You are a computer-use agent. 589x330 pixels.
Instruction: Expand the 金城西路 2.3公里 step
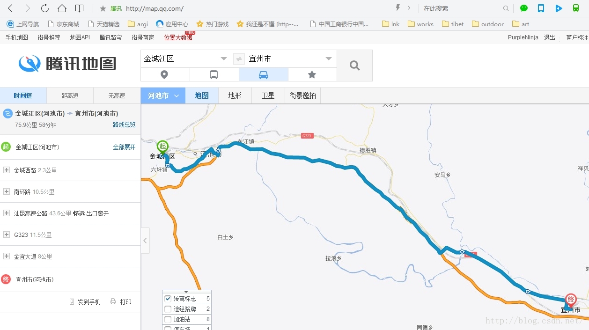(7, 170)
